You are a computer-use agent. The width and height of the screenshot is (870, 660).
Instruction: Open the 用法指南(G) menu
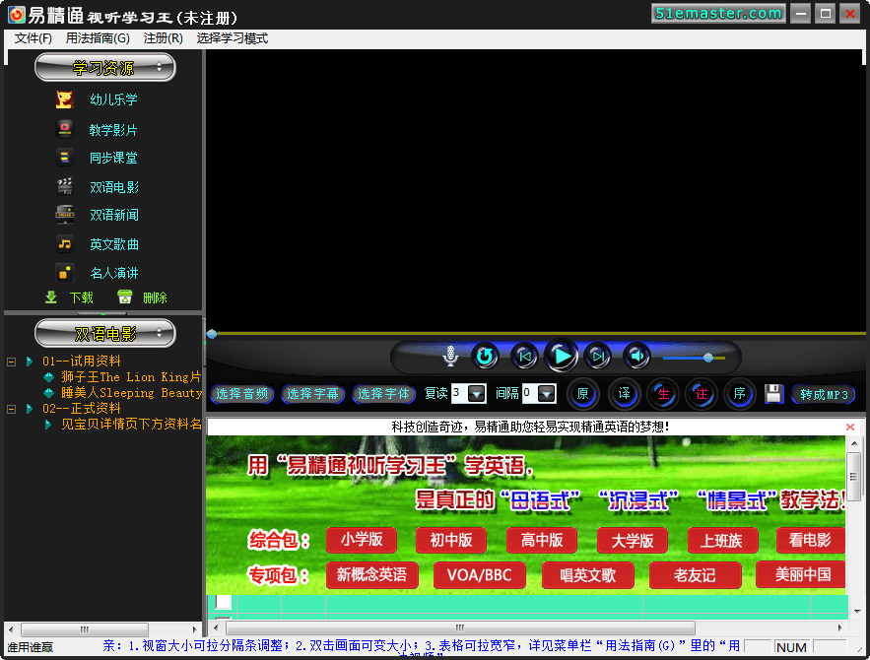98,38
